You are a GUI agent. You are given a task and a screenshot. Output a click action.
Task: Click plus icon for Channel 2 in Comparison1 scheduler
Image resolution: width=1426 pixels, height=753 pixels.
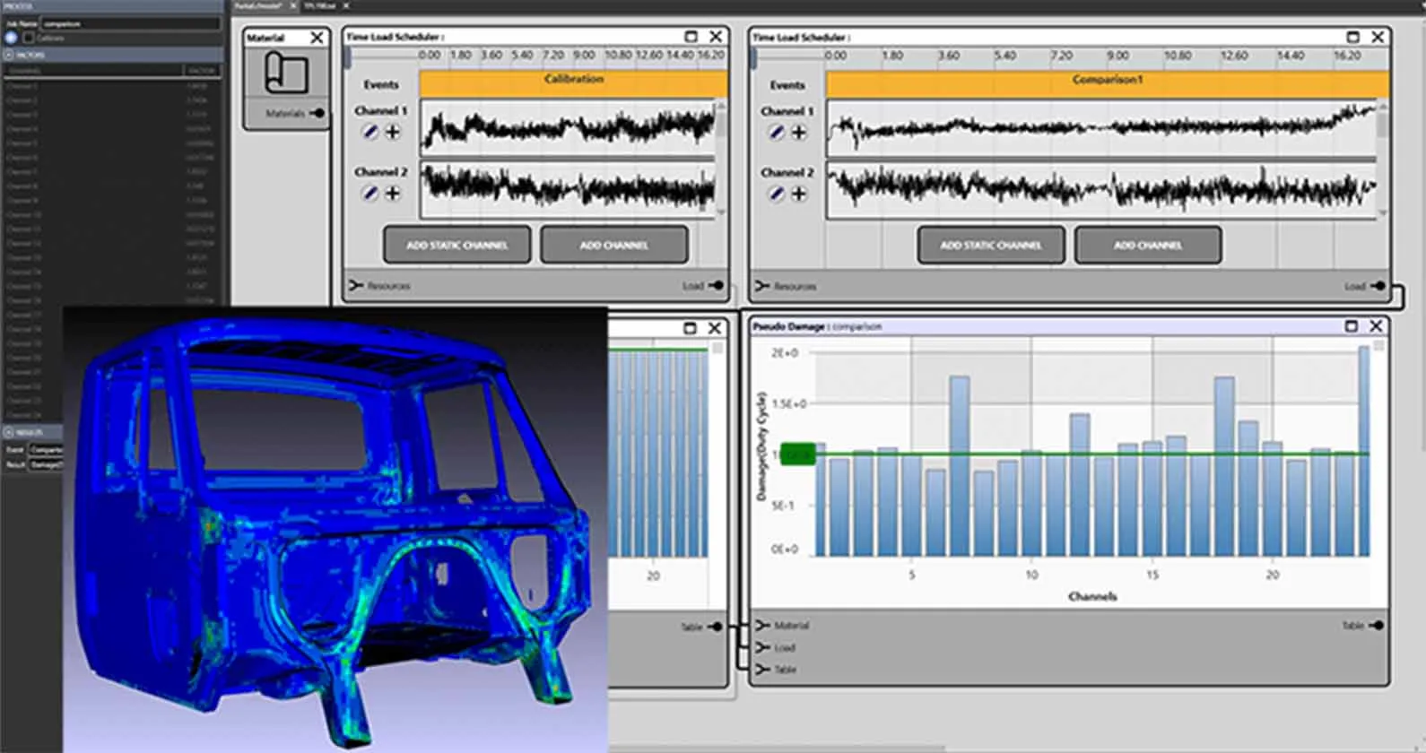pyautogui.click(x=798, y=194)
